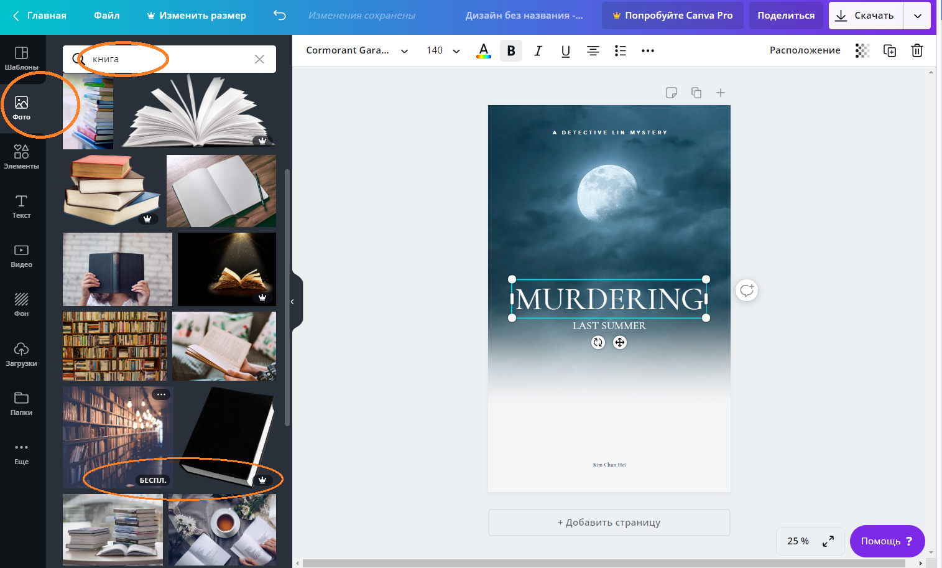
Task: Open the text color picker
Action: (x=483, y=51)
